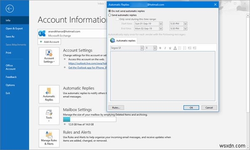The width and height of the screenshot is (250, 150).
Task: Select Send automatic replies option
Action: coord(110,15)
